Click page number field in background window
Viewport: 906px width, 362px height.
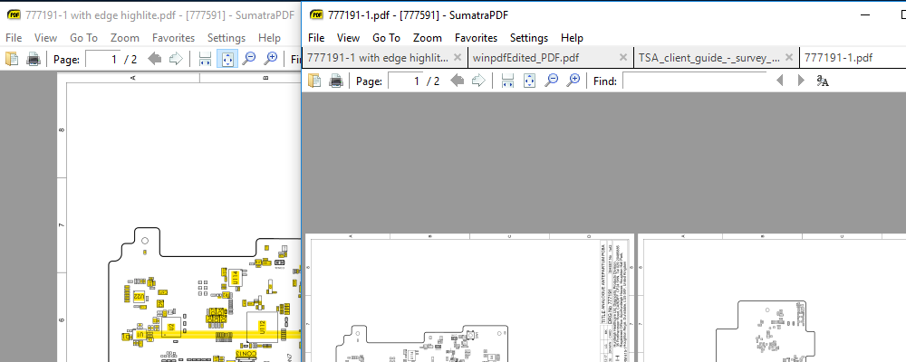coord(103,59)
